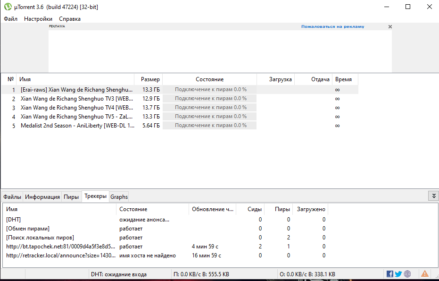The height and width of the screenshot is (281, 439).
Task: Open the Graphs tab
Action: pos(119,197)
